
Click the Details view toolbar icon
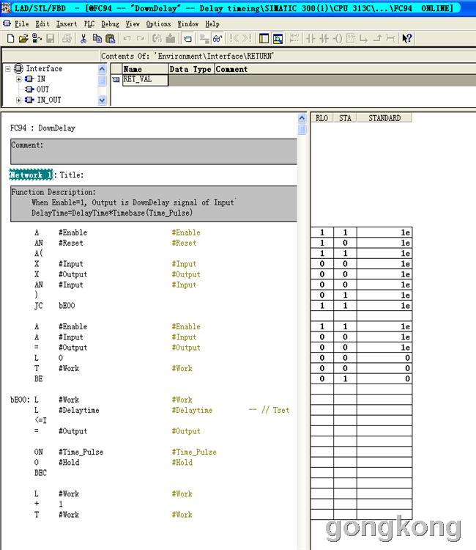[278, 38]
